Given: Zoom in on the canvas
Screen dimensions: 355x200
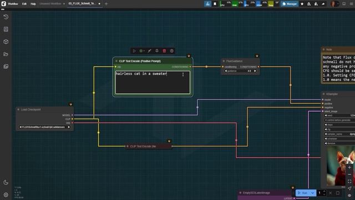Looking at the screenshot, I should click(349, 167).
